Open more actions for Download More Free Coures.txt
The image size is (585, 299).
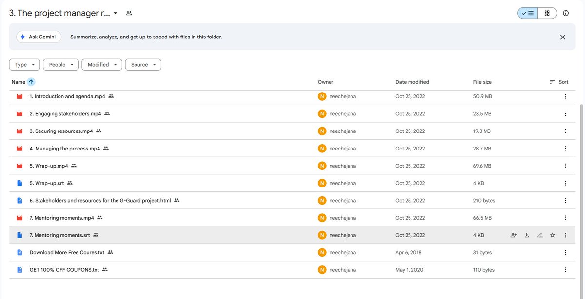tap(565, 253)
